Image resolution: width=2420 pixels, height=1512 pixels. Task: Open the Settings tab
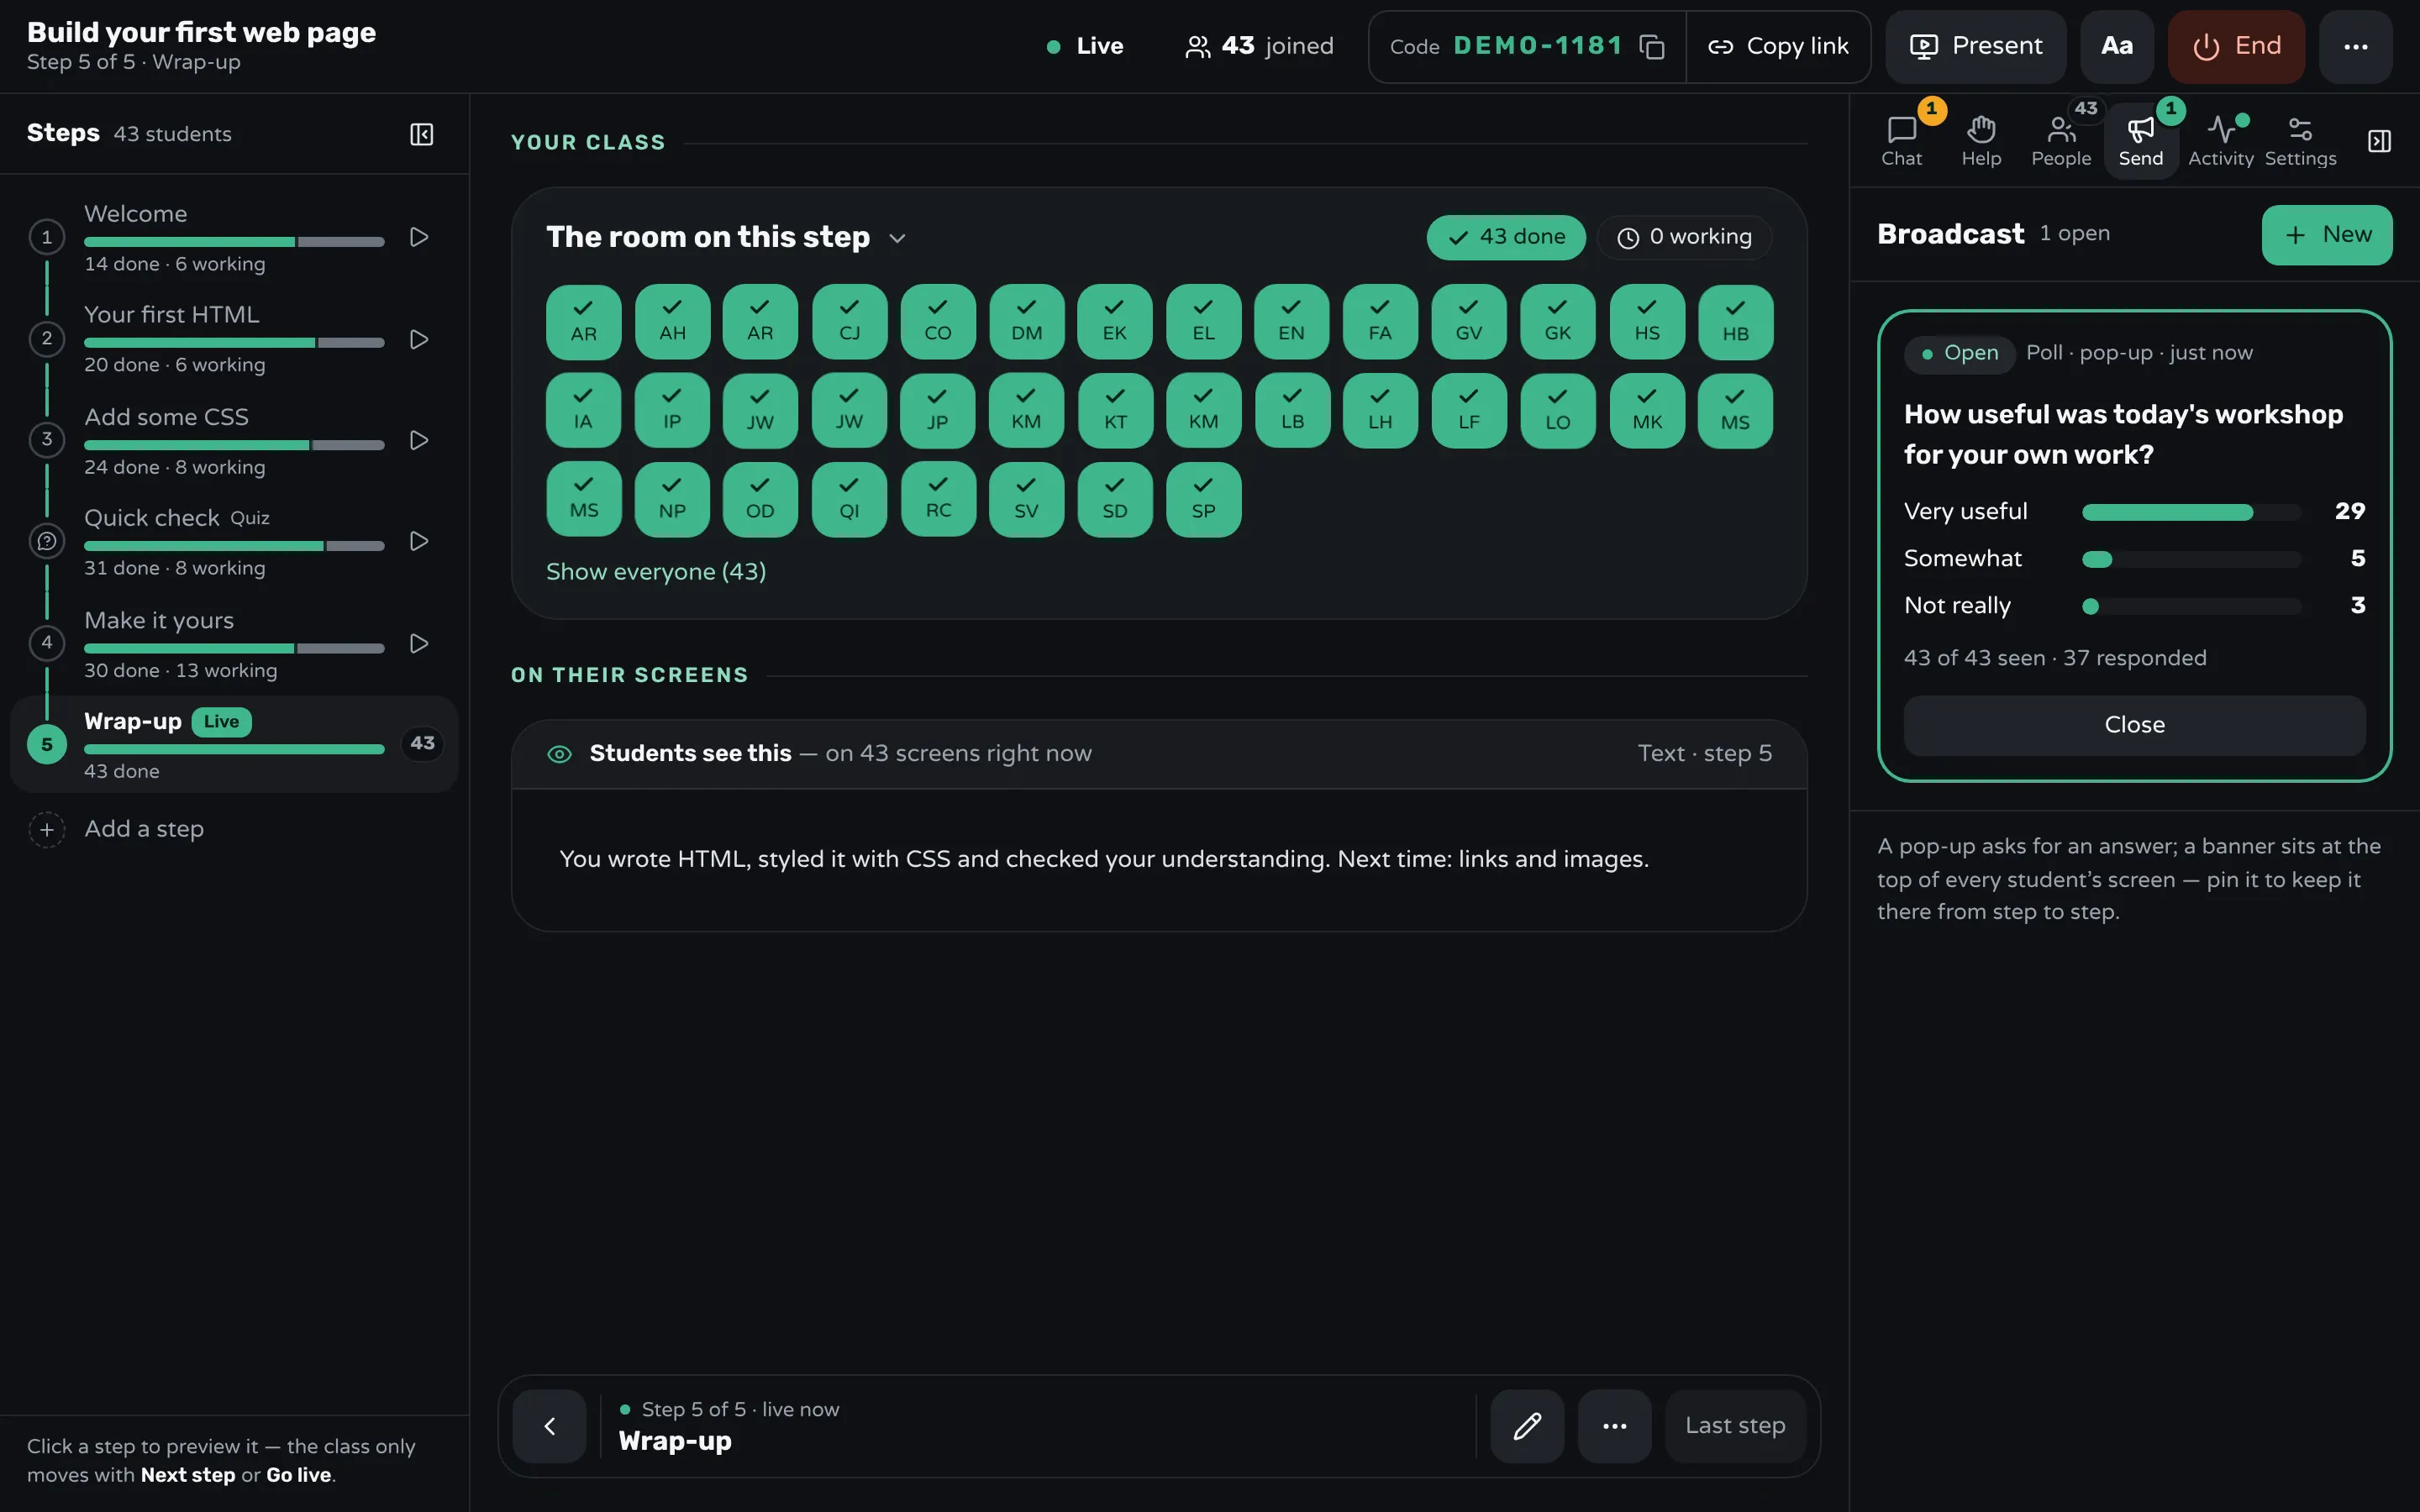(x=2300, y=141)
